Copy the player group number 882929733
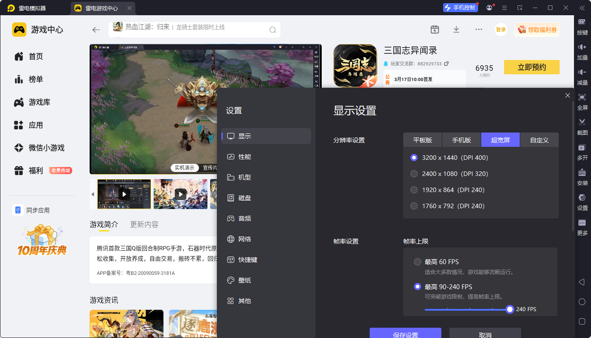 [446, 64]
